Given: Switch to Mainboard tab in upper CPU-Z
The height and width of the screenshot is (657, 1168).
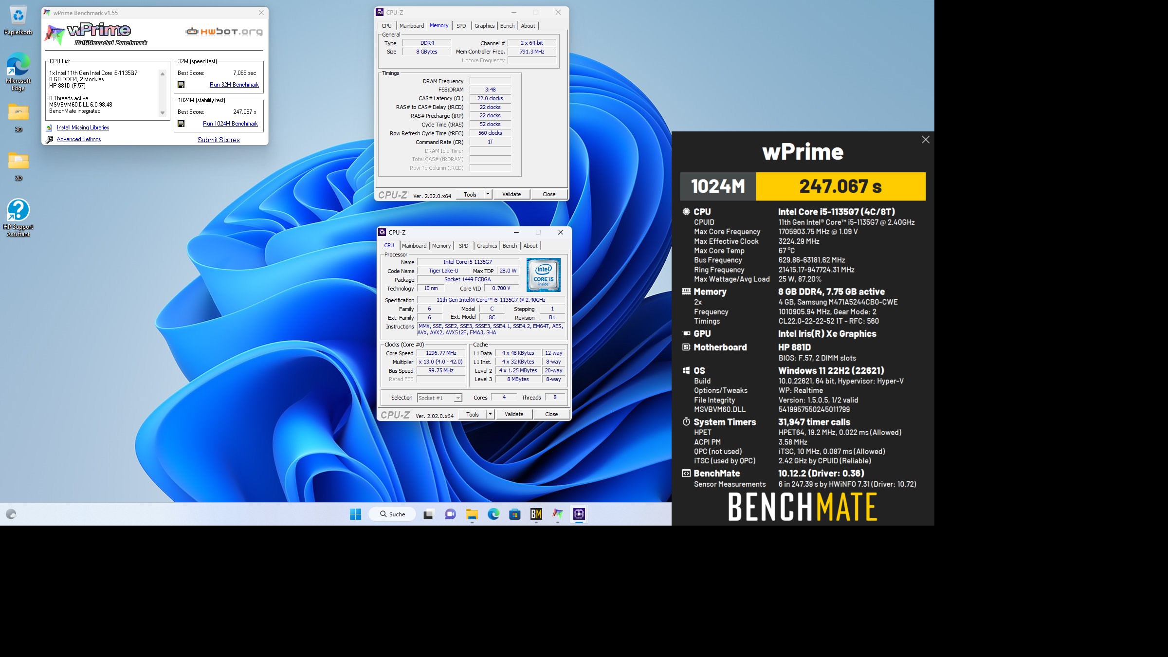Looking at the screenshot, I should pyautogui.click(x=412, y=26).
